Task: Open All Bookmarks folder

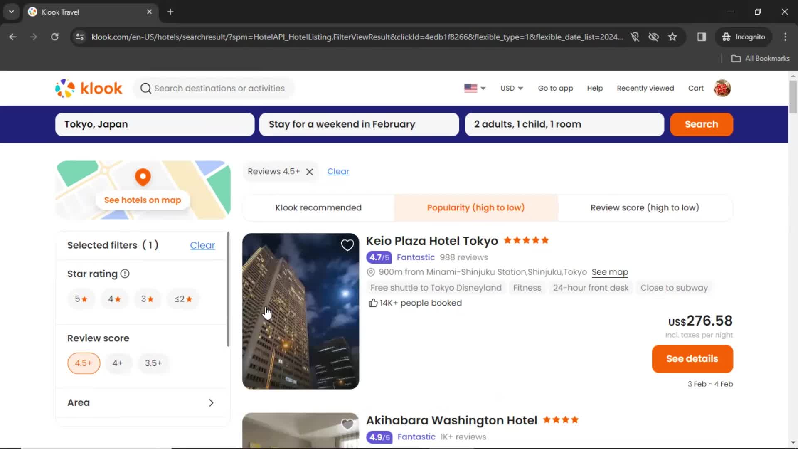Action: click(760, 59)
